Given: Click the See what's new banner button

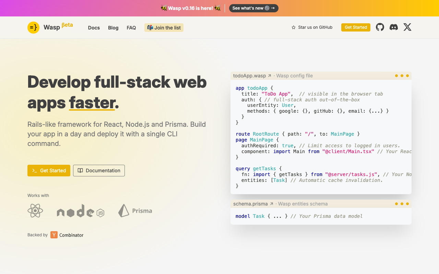Looking at the screenshot, I should click(x=254, y=8).
